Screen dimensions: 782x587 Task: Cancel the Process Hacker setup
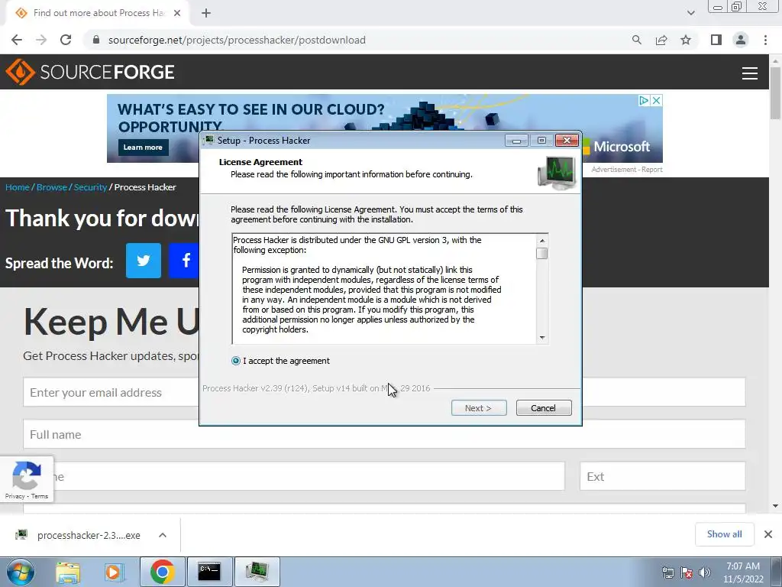click(x=544, y=408)
